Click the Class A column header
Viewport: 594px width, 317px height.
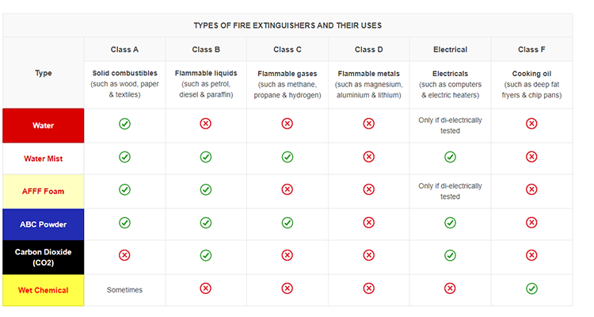(124, 49)
